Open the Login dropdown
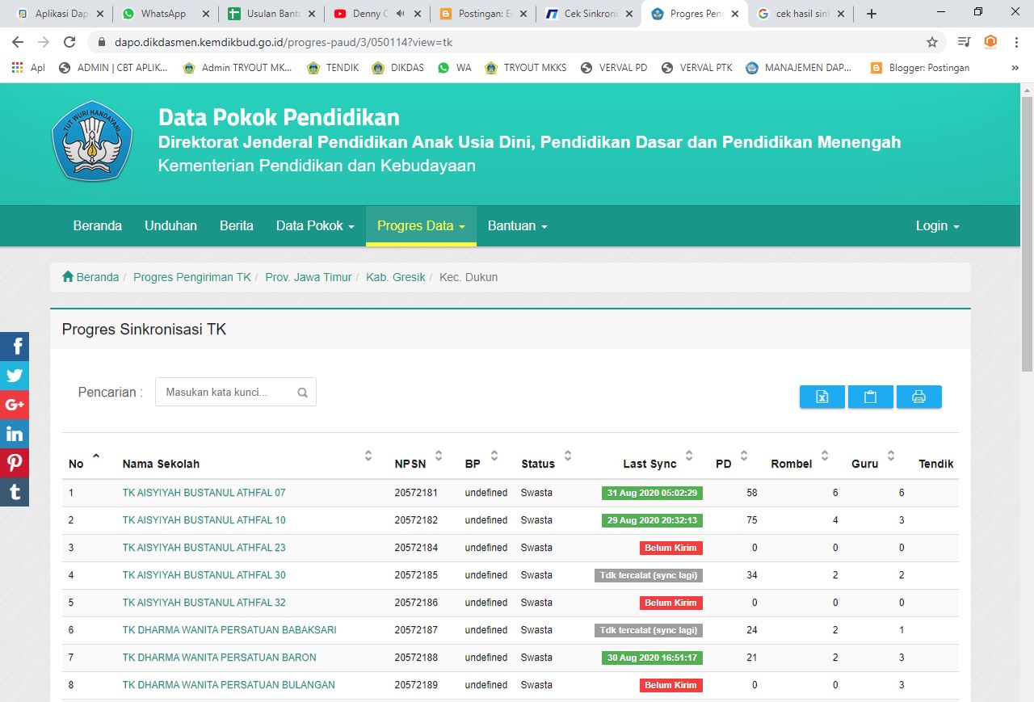This screenshot has width=1034, height=702. click(x=937, y=226)
